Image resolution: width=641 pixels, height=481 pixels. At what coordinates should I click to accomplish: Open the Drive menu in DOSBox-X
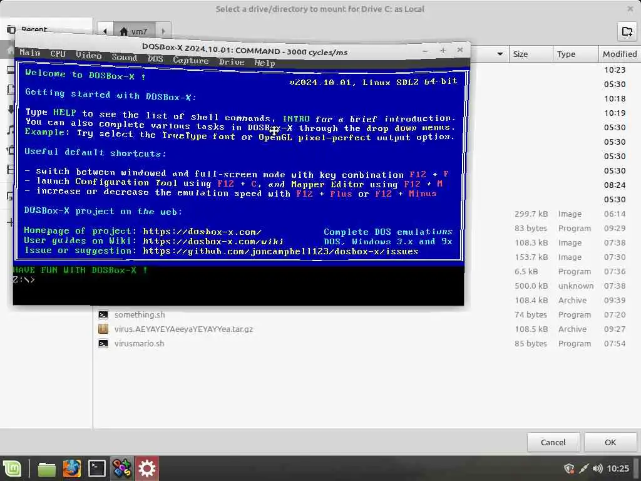pyautogui.click(x=232, y=62)
